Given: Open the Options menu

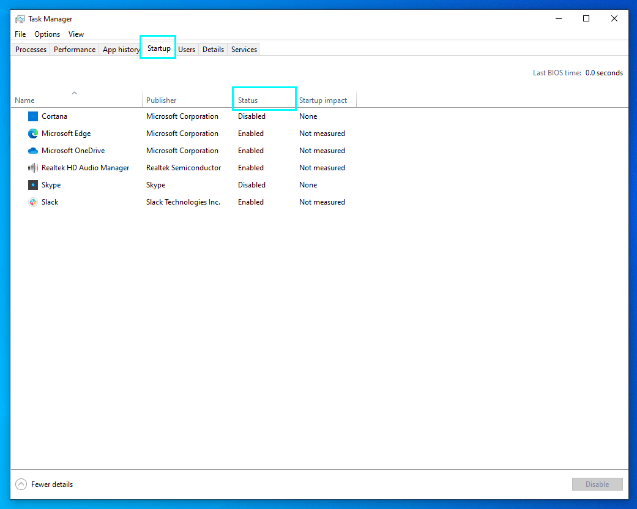Looking at the screenshot, I should [x=47, y=34].
